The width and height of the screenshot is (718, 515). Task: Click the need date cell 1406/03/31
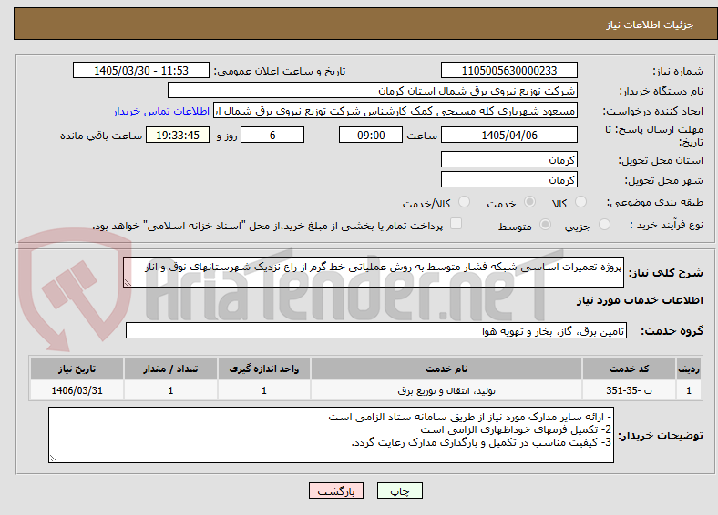pos(77,390)
